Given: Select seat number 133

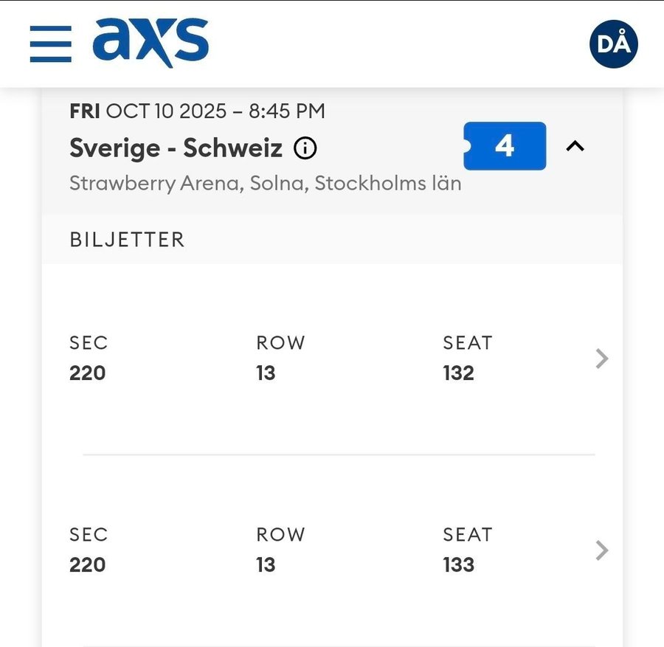Looking at the screenshot, I should 458,565.
